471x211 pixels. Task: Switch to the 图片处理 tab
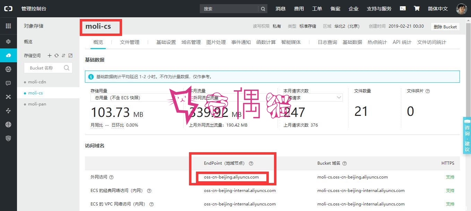click(216, 42)
